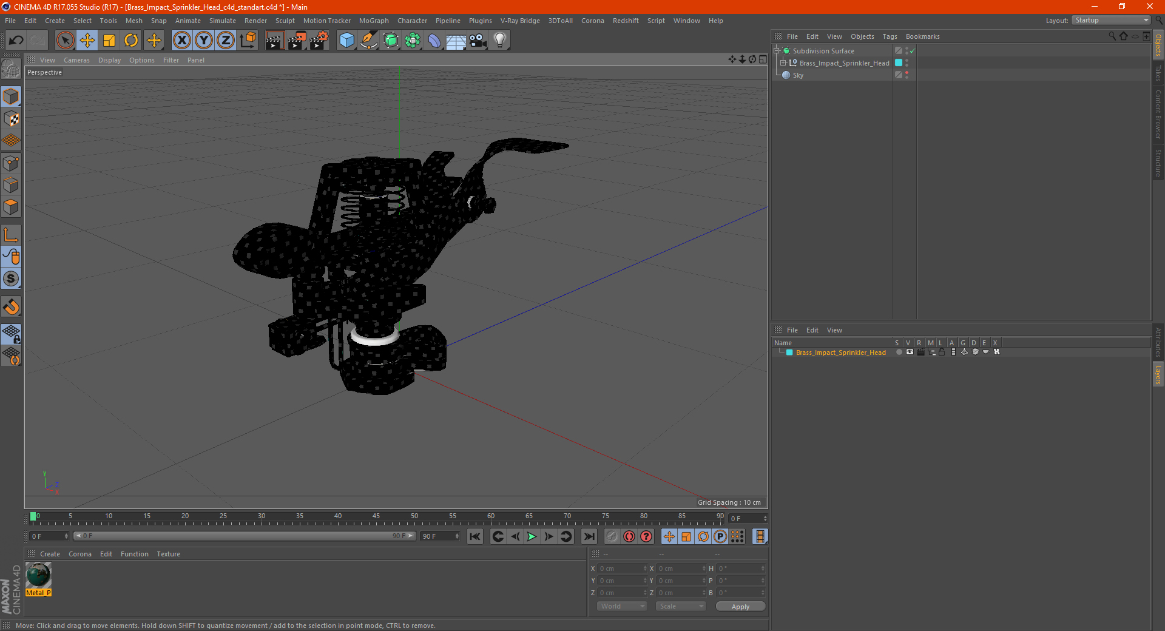Screen dimensions: 1165x631
Task: Click cyan swatch in Layers panel
Action: 789,353
